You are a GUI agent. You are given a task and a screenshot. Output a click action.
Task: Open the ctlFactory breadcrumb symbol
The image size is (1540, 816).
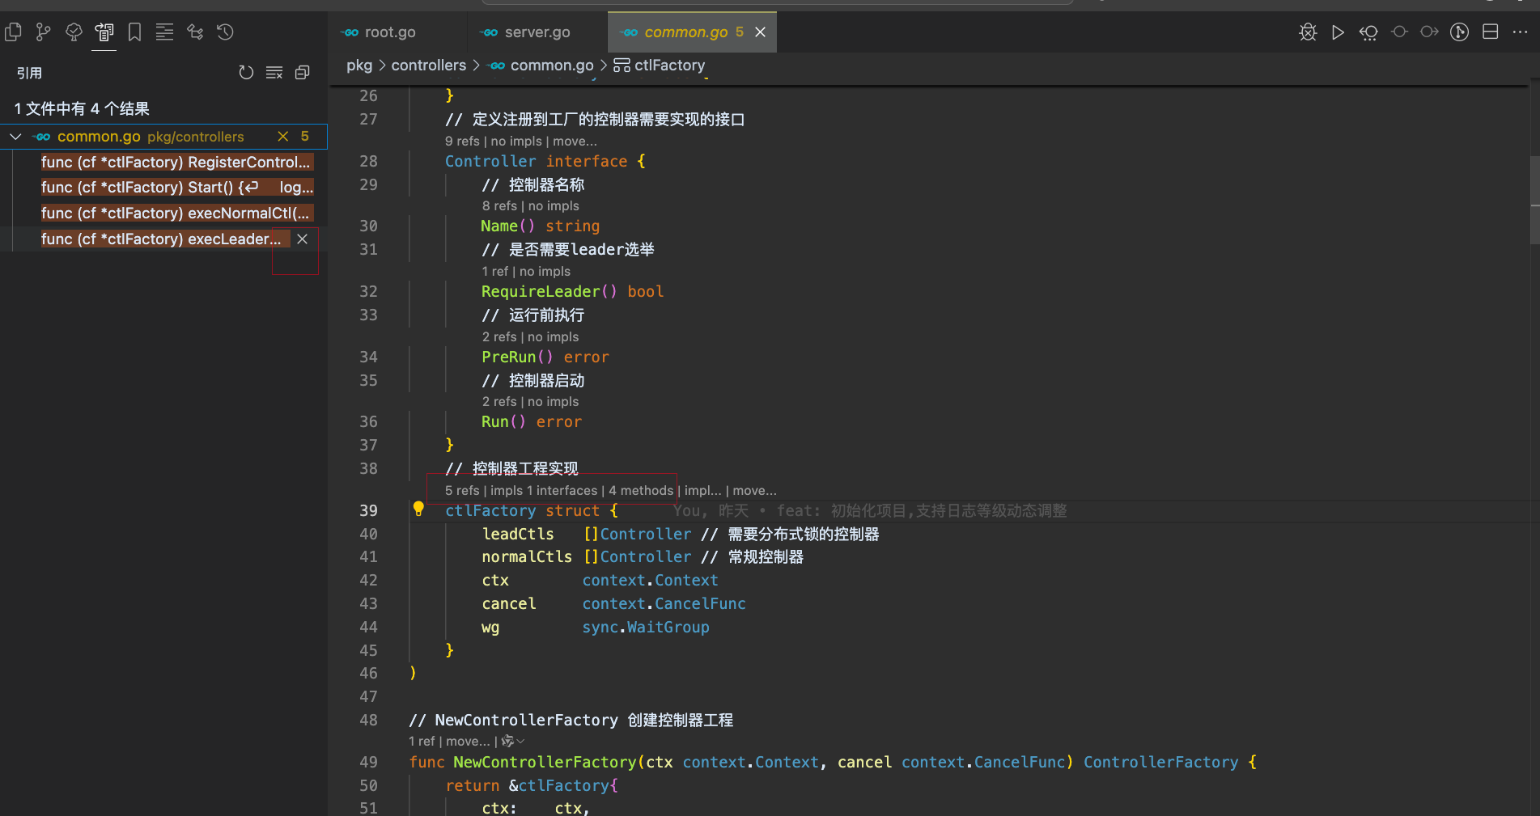pyautogui.click(x=669, y=66)
